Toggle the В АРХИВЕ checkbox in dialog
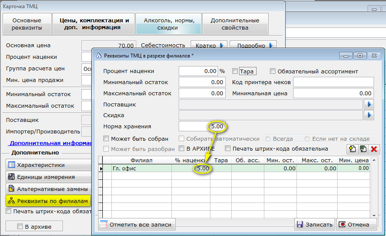This screenshot has width=386, height=236. [181, 148]
